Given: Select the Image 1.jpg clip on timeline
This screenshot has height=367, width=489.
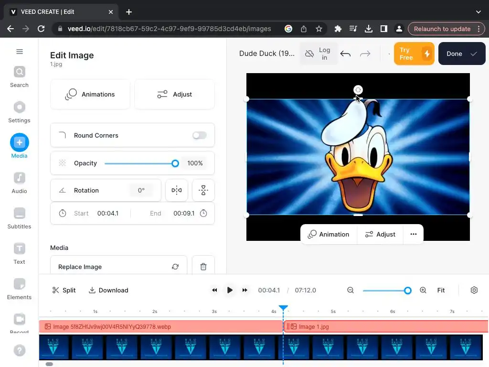Looking at the screenshot, I should 386,326.
